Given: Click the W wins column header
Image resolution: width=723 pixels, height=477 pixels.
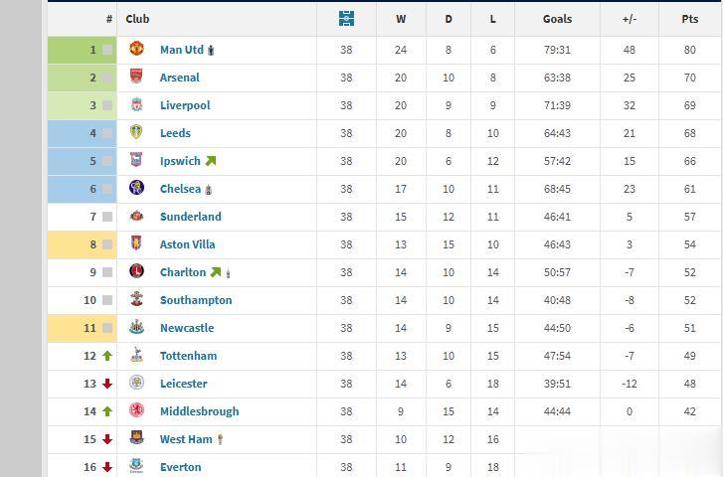Looking at the screenshot, I should (x=401, y=19).
